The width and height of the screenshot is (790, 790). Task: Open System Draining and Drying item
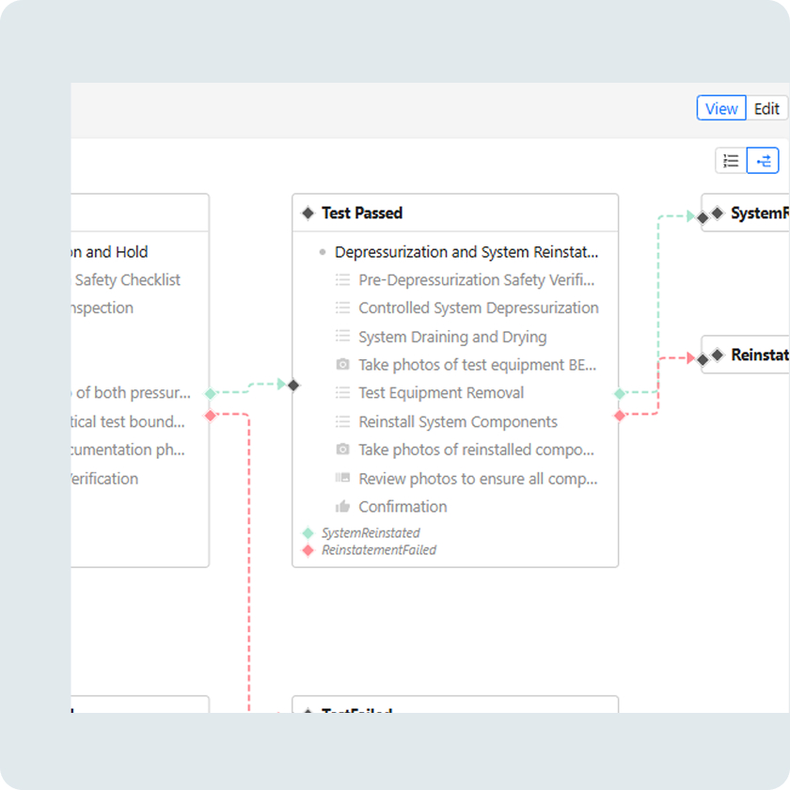click(452, 337)
